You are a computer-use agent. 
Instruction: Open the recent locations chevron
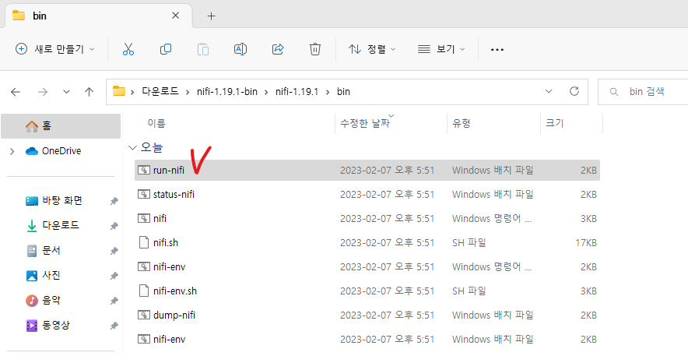tap(67, 92)
